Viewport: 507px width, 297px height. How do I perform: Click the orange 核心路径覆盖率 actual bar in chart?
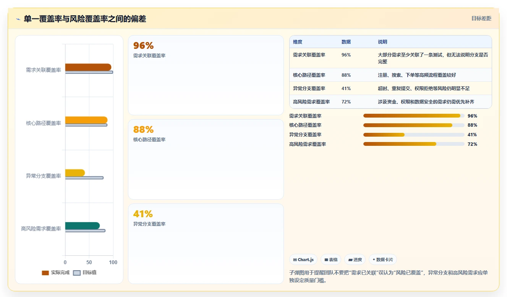pyautogui.click(x=86, y=120)
